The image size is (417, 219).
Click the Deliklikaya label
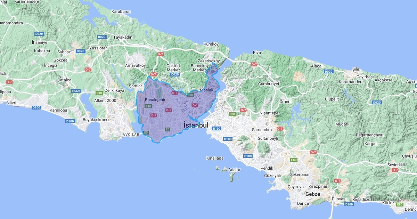point(114,90)
